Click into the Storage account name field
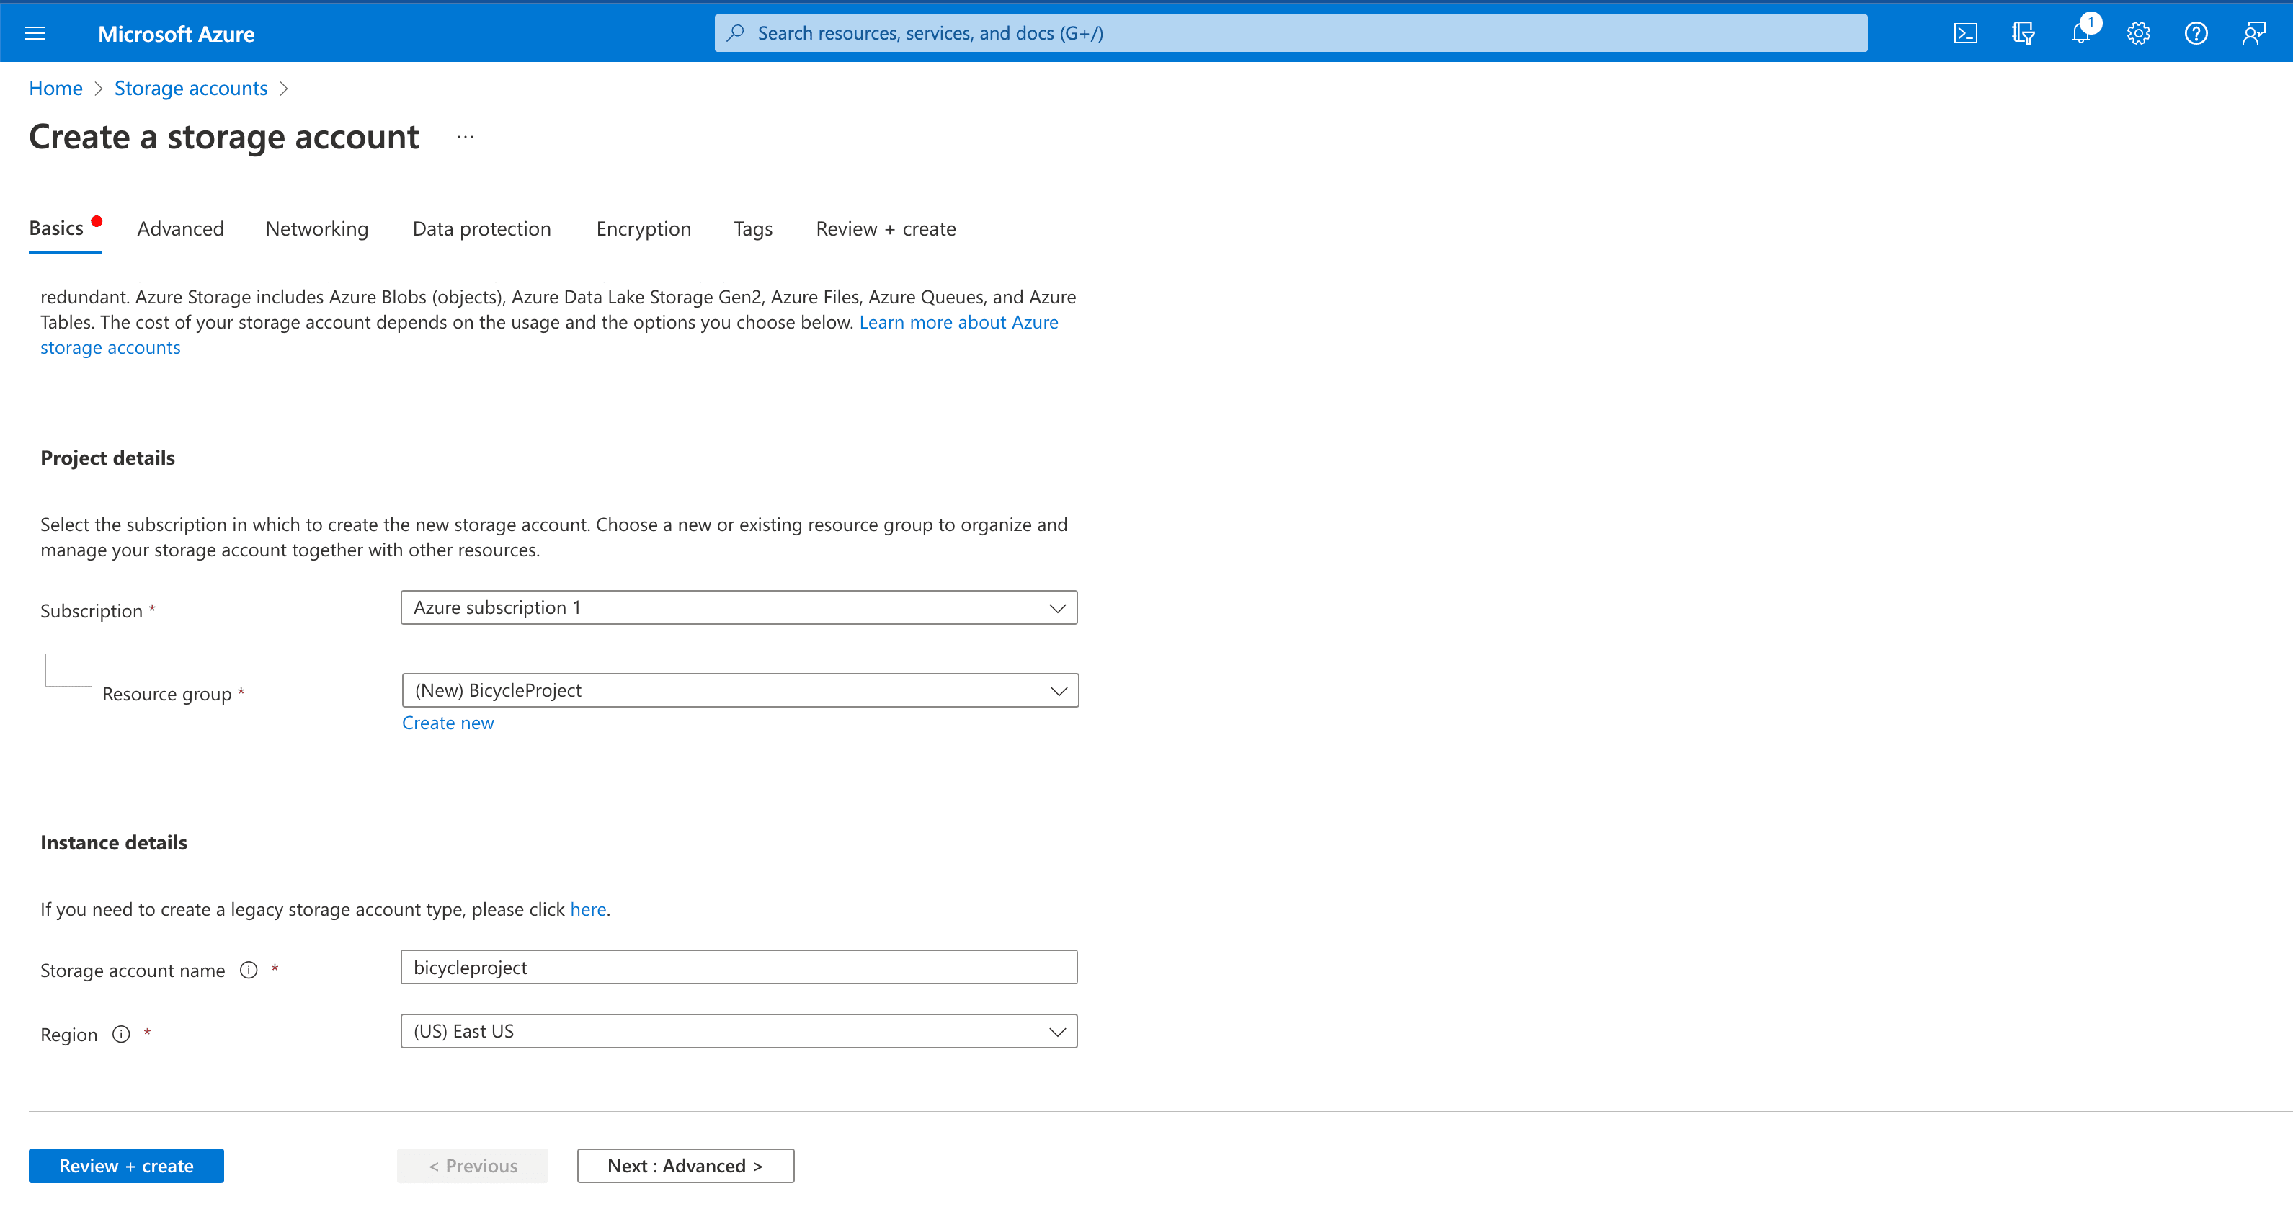 (739, 968)
